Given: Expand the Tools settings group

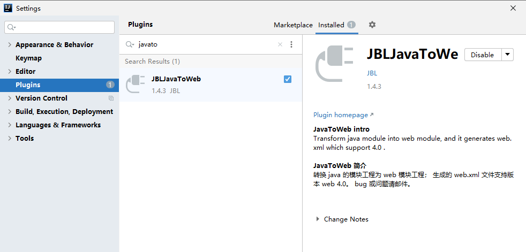Looking at the screenshot, I should [10, 139].
